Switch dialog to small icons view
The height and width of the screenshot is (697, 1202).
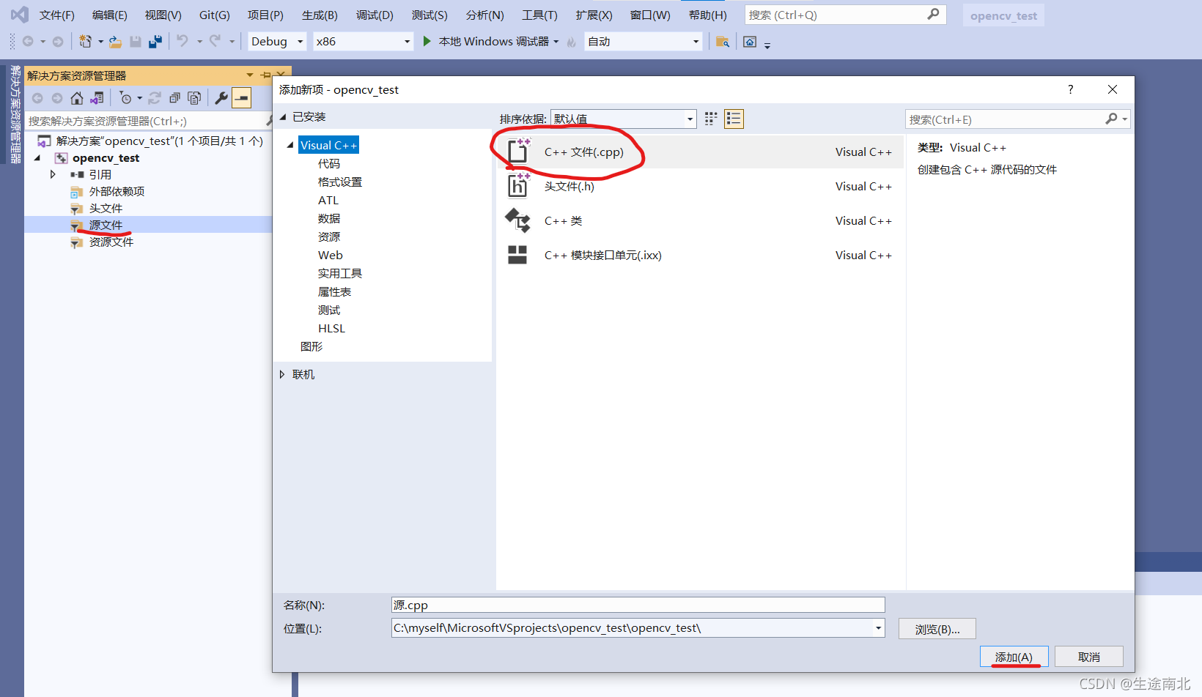pos(711,119)
